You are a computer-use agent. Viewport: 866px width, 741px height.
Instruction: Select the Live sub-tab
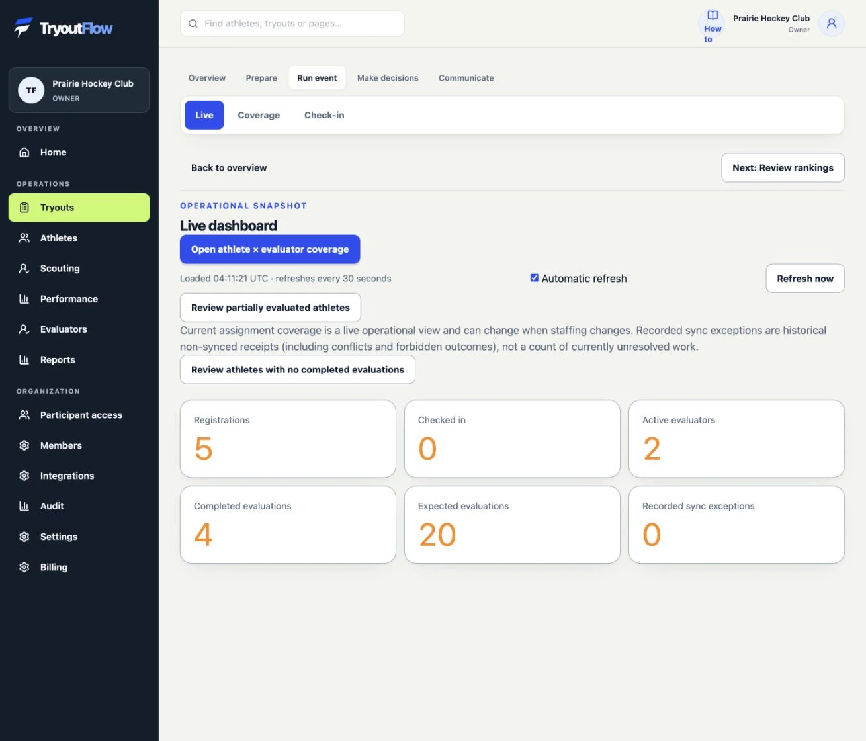point(204,115)
